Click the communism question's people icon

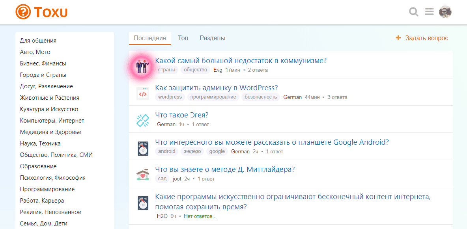[x=142, y=65]
